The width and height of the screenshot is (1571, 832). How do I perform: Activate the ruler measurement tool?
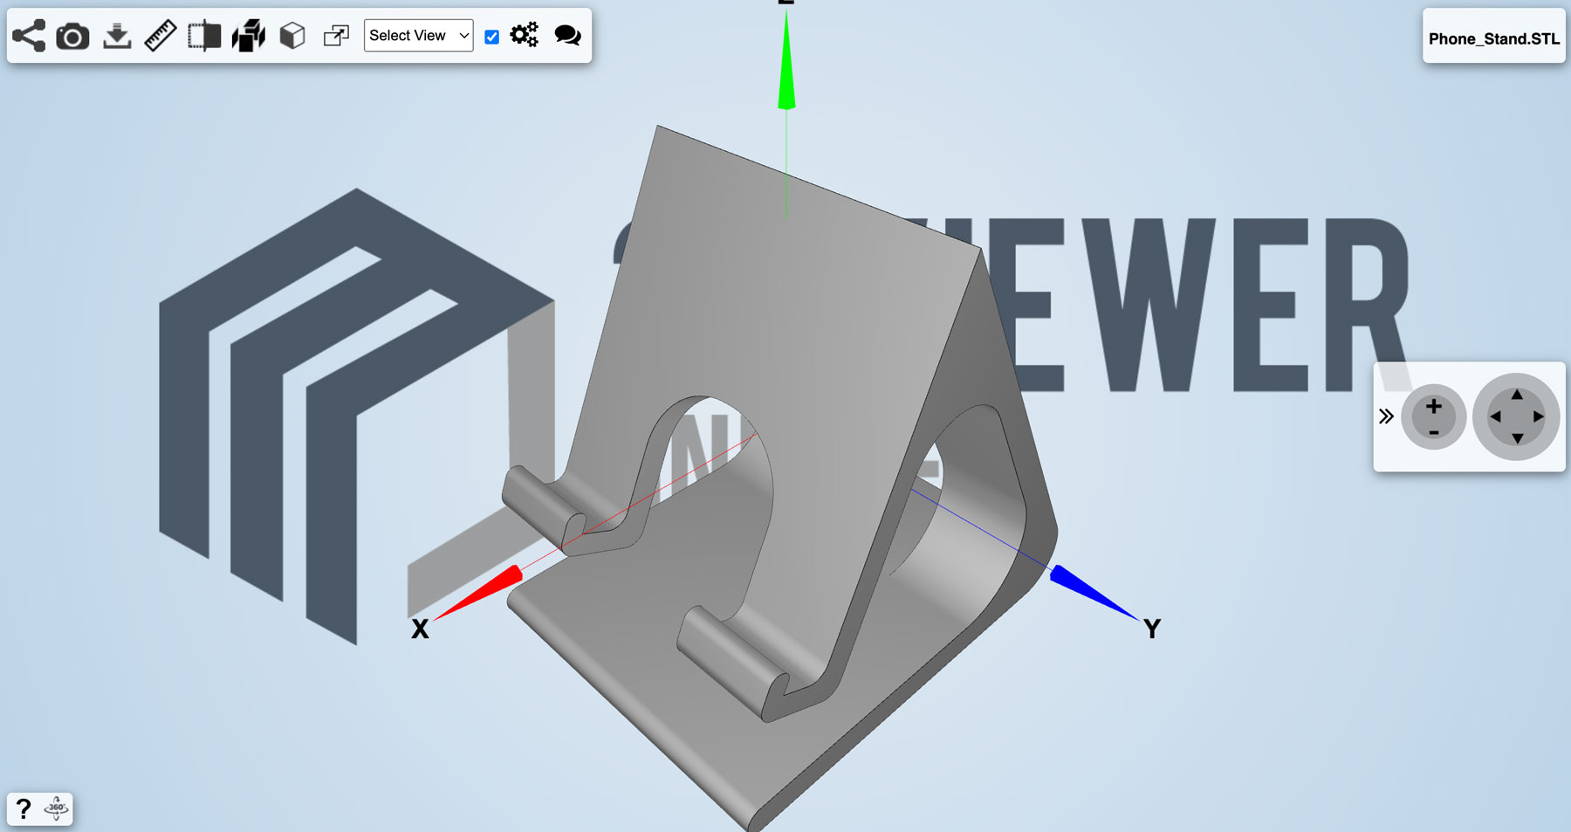coord(161,36)
